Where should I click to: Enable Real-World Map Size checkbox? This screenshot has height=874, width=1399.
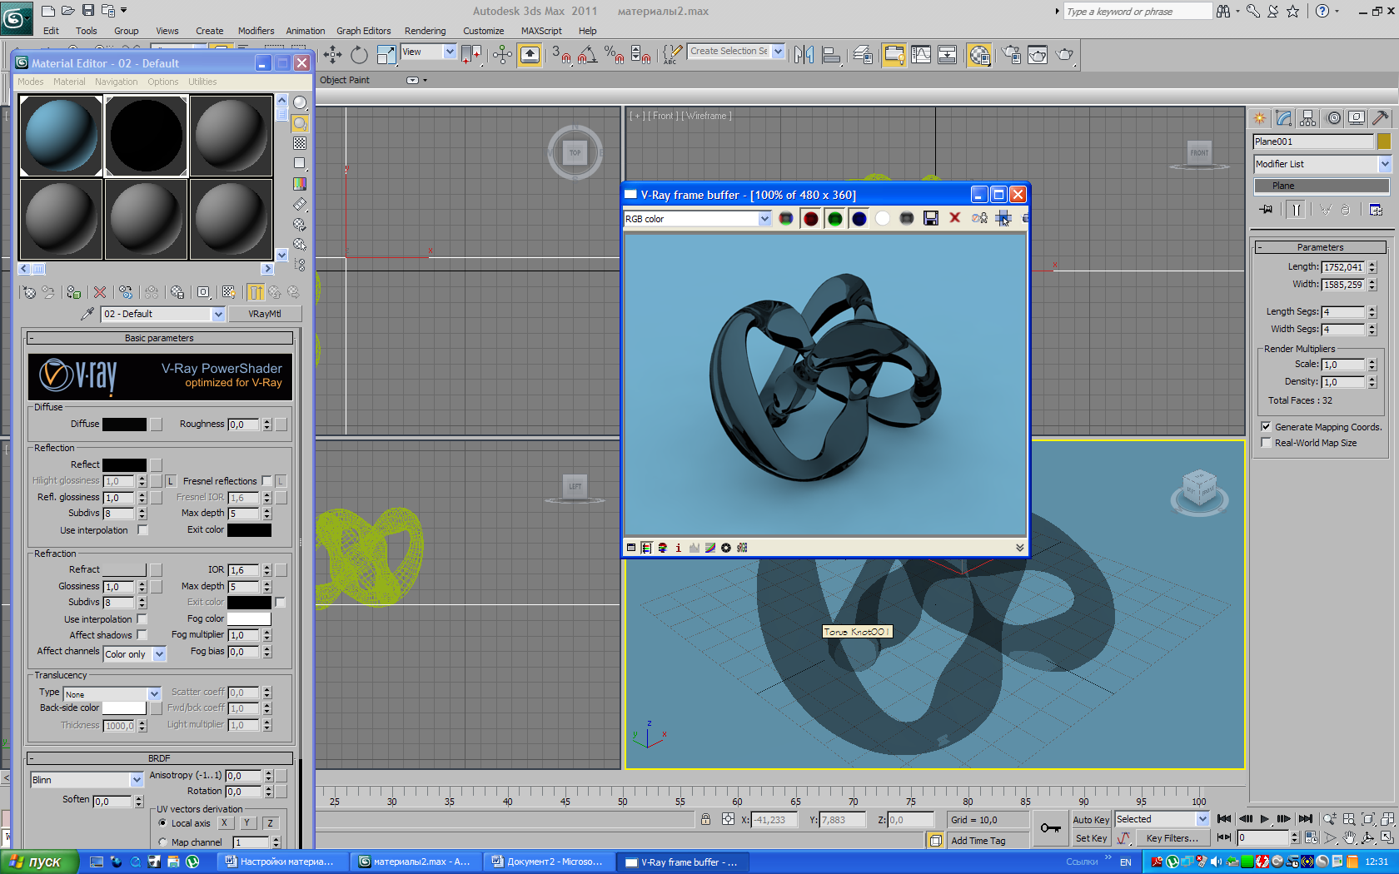tap(1266, 442)
